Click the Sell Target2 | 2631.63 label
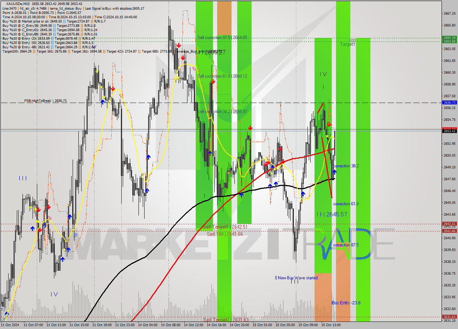This screenshot has height=329, width=458. tap(226, 319)
